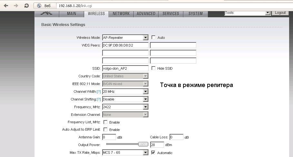Click the SSID text field
293x157 pixels.
(x=125, y=68)
